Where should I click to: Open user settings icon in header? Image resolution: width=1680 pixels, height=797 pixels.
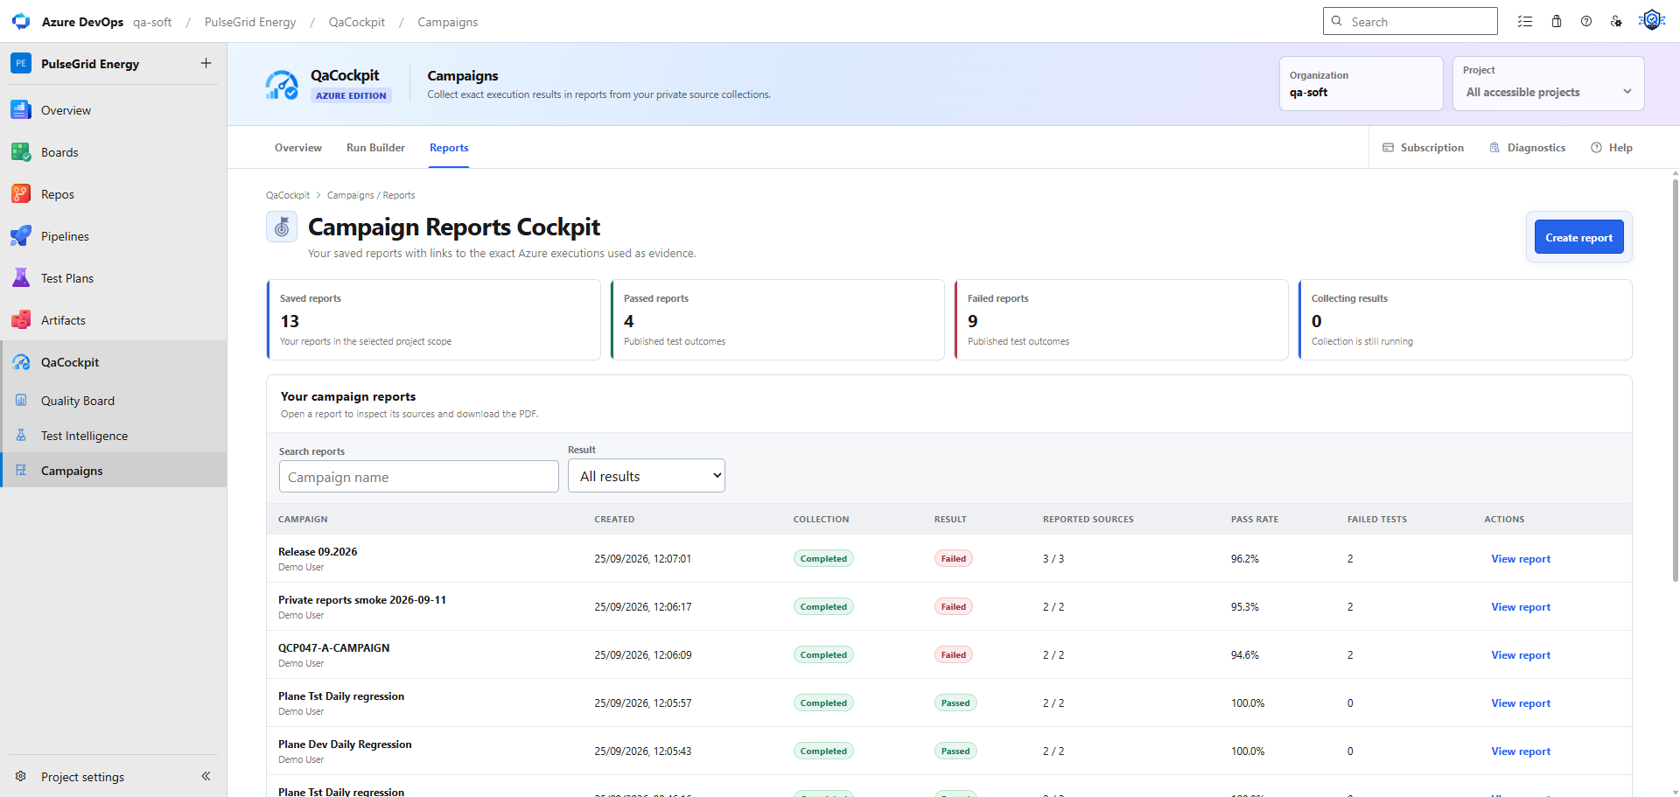1616,21
